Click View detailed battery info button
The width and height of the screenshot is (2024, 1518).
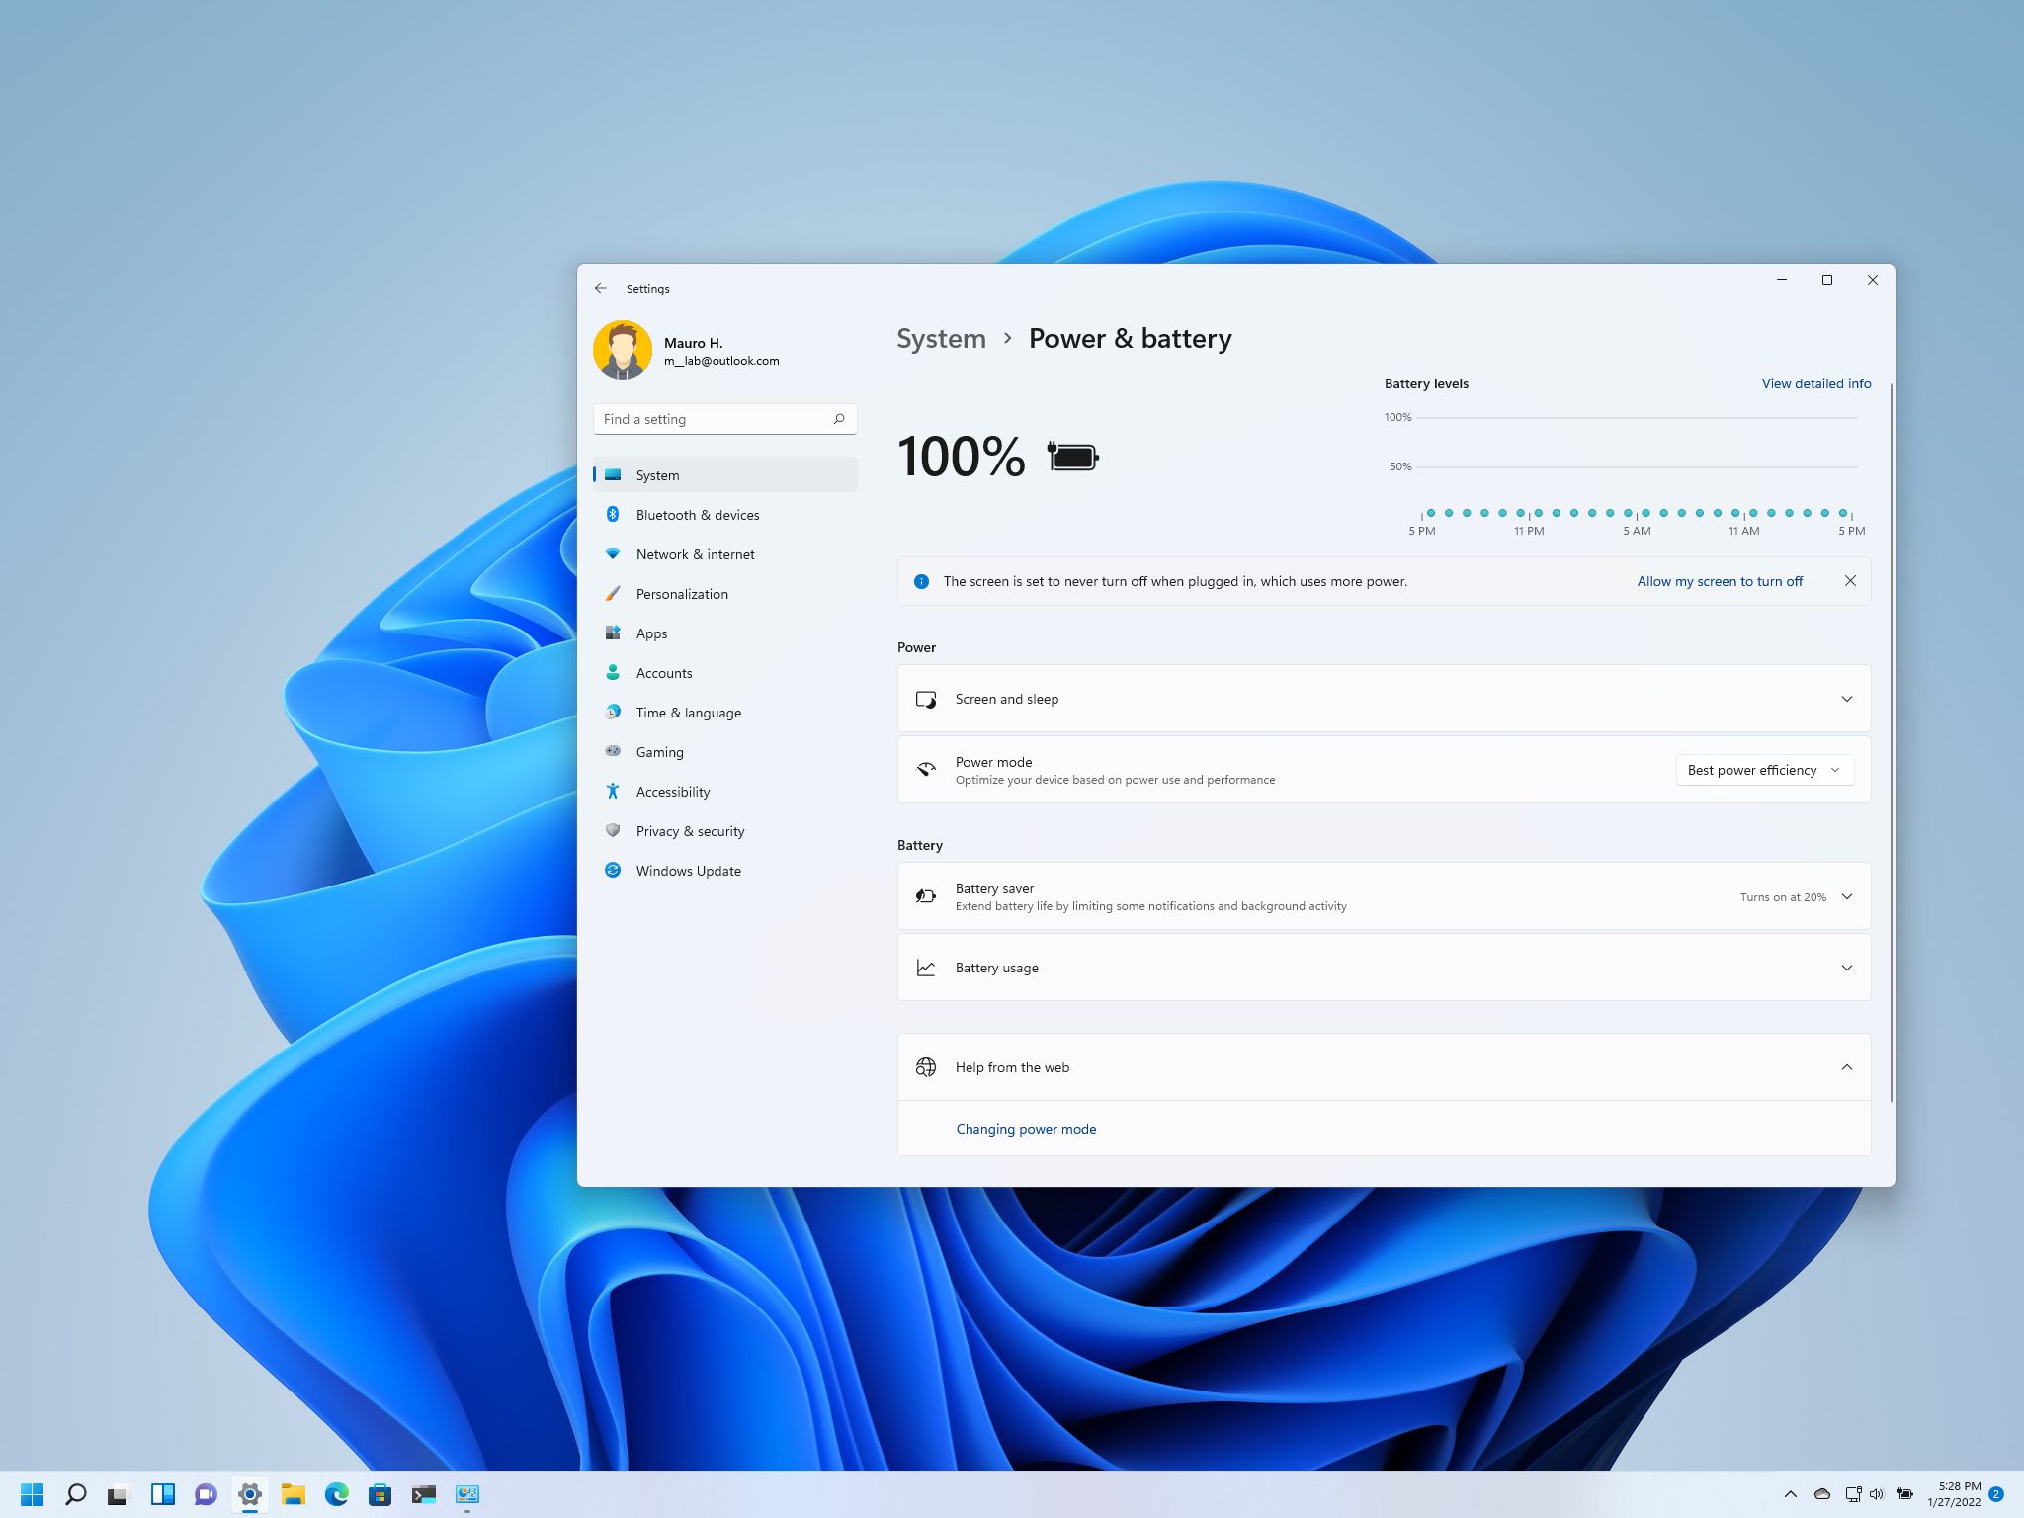(x=1815, y=382)
